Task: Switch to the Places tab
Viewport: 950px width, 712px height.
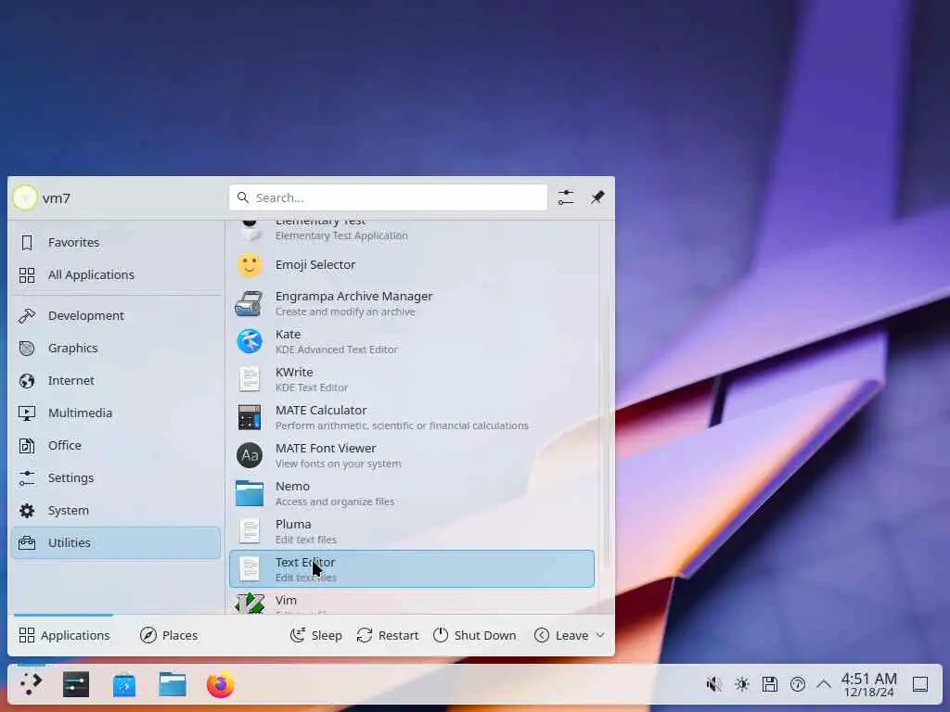Action: 169,635
